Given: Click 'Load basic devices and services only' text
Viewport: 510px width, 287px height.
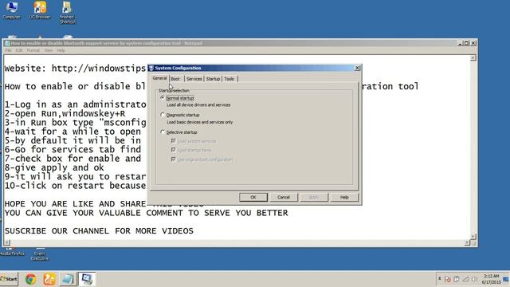Looking at the screenshot, I should pyautogui.click(x=200, y=122).
